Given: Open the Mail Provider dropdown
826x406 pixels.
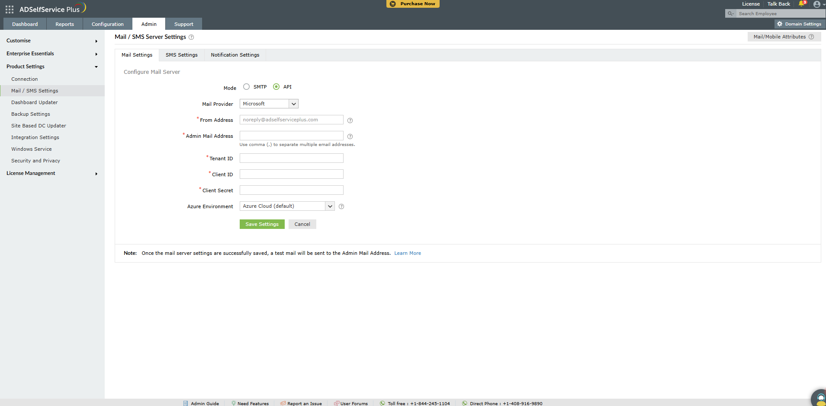Looking at the screenshot, I should point(293,104).
